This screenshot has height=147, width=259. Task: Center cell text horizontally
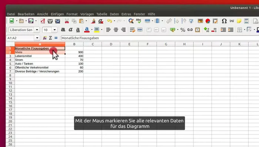[116, 30]
